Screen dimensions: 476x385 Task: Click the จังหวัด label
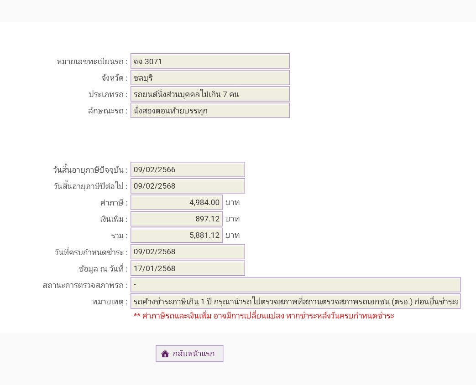(115, 78)
